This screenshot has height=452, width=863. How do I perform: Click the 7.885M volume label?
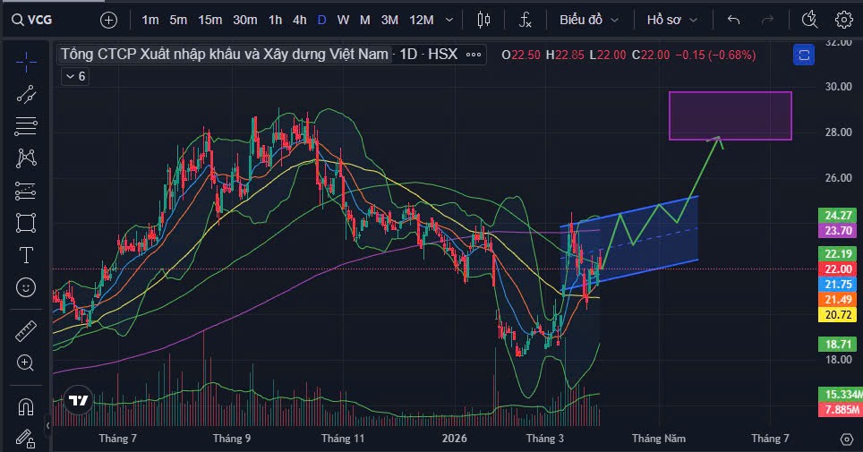(841, 410)
